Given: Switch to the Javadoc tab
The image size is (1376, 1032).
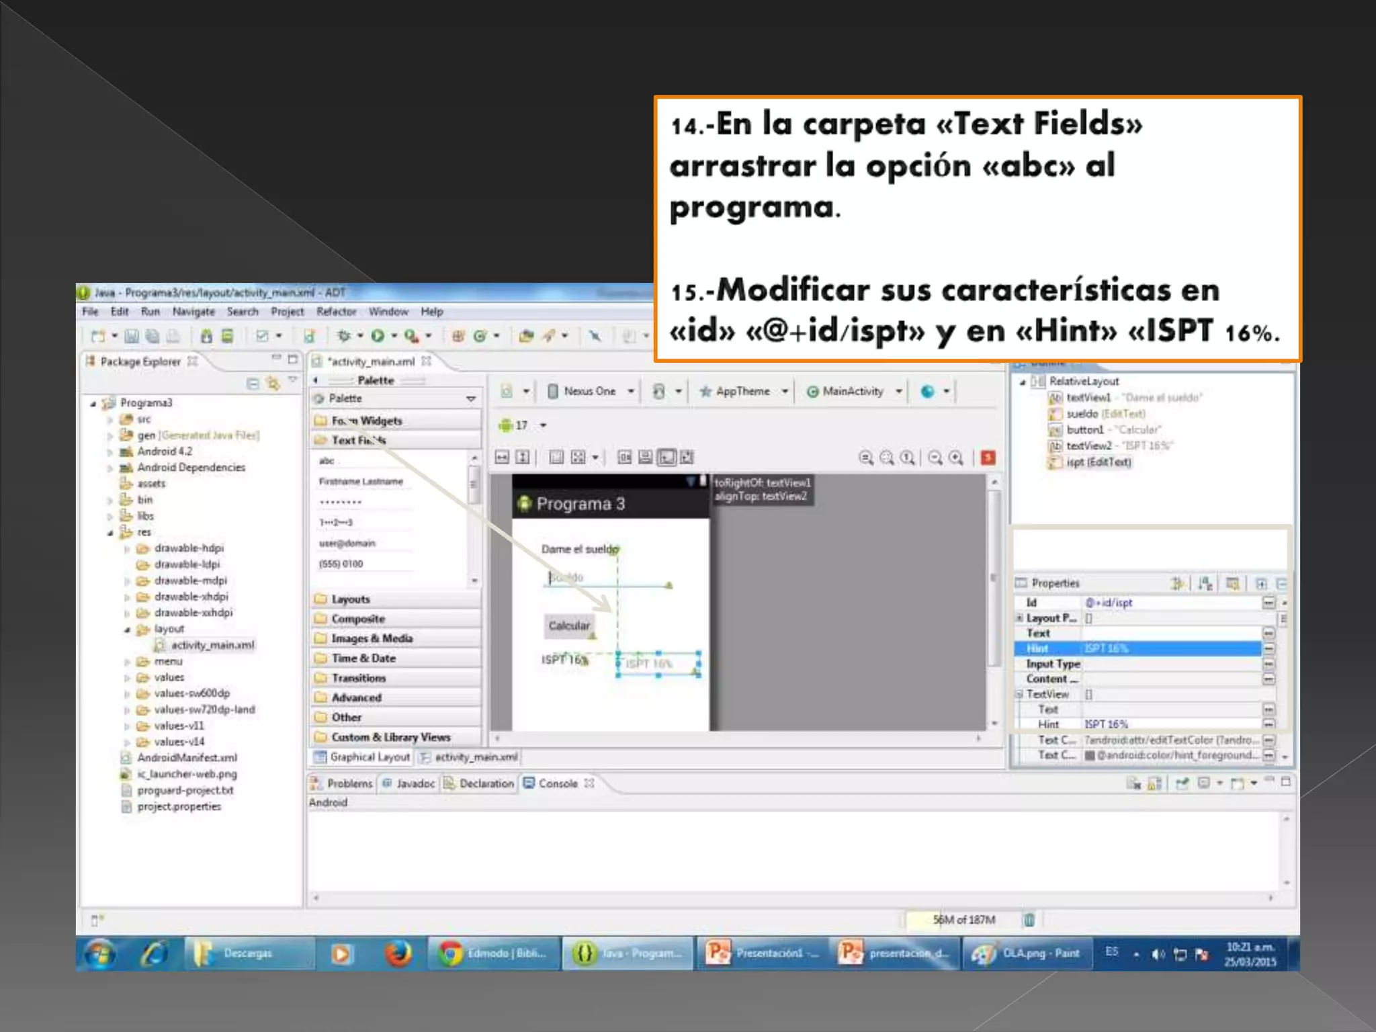Looking at the screenshot, I should [409, 783].
